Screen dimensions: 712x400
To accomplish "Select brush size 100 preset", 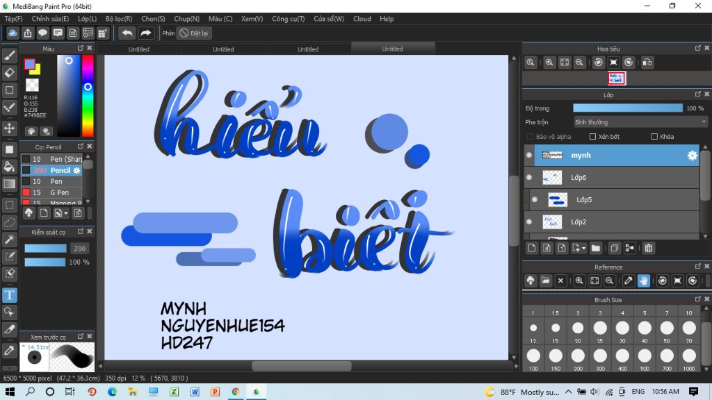I will (x=533, y=356).
